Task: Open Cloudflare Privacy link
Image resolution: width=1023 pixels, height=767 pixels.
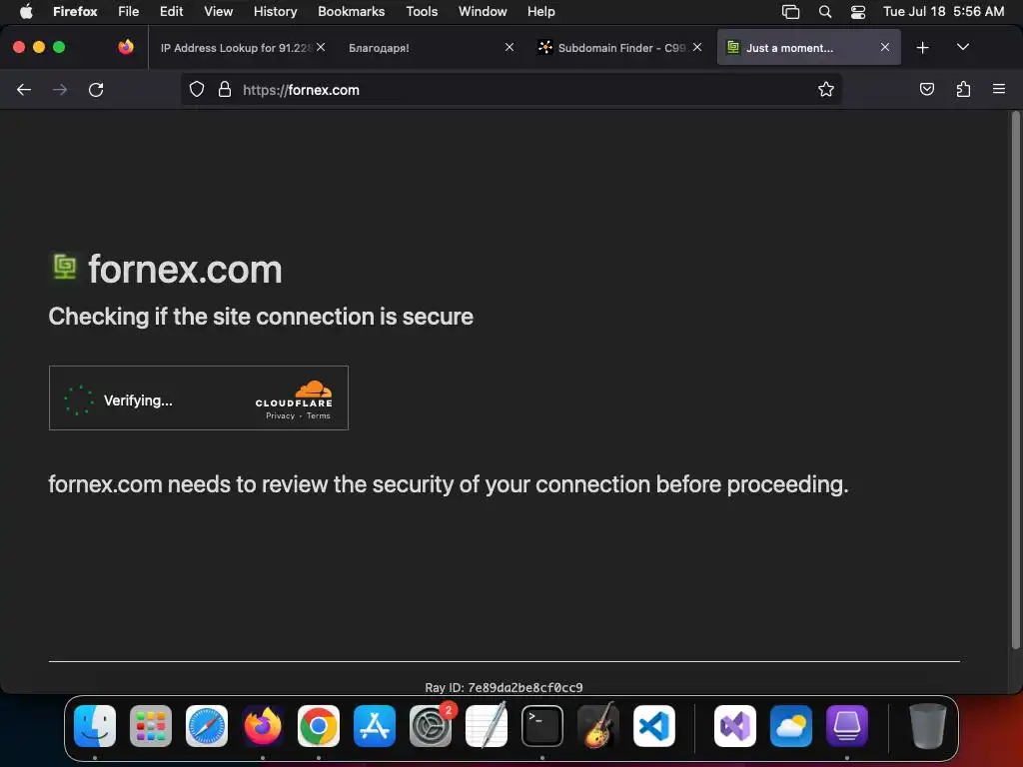Action: coord(280,416)
